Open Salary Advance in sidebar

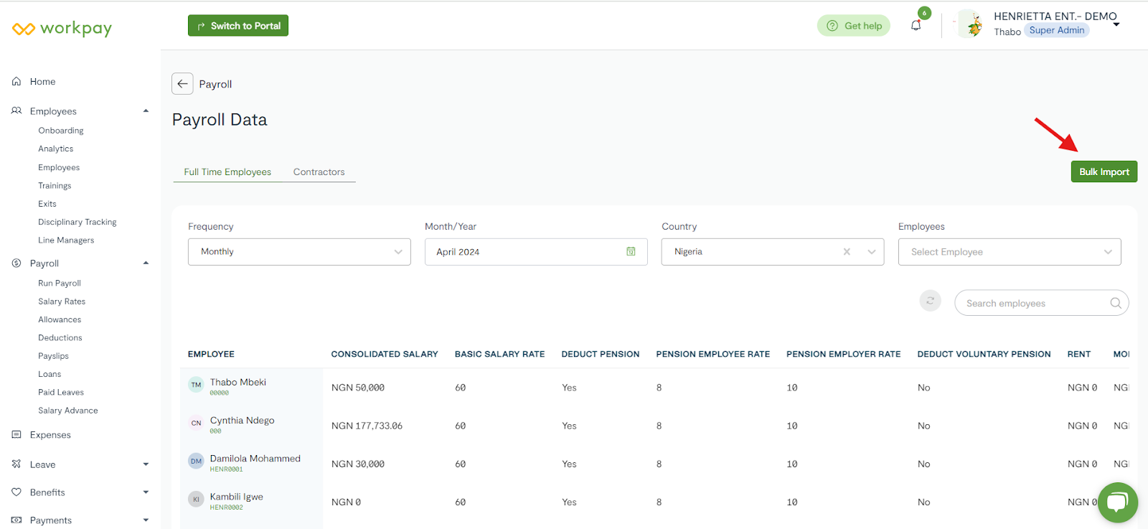(68, 411)
